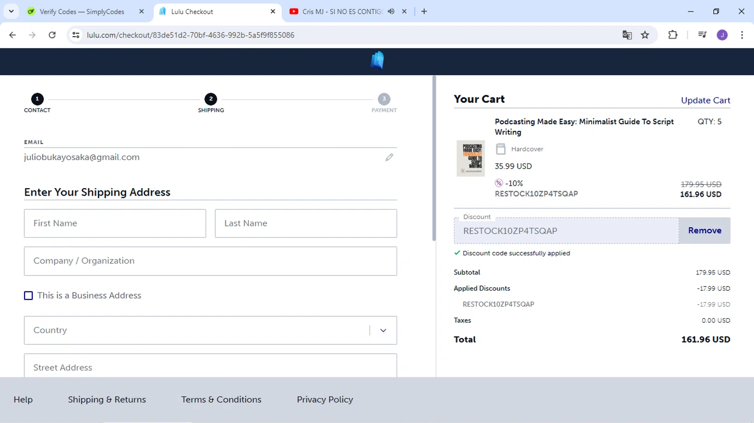Switch to the Lulu Checkout tab
The image size is (754, 423).
pyautogui.click(x=218, y=12)
